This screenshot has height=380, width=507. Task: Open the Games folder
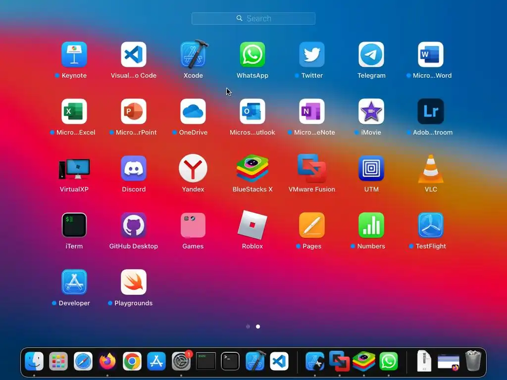click(193, 225)
